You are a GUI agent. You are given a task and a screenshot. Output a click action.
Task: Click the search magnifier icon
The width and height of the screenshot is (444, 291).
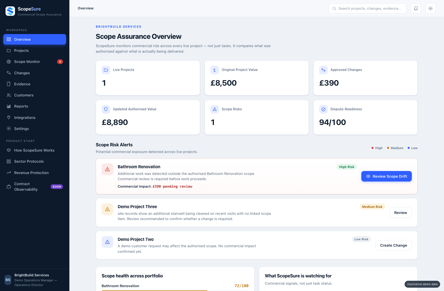(334, 9)
